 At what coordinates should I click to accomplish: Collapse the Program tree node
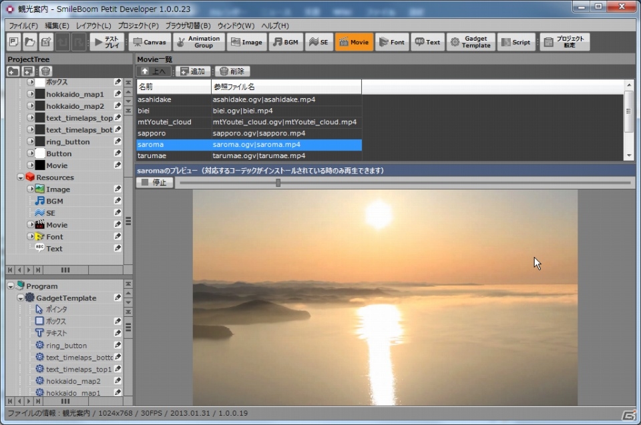(11, 286)
